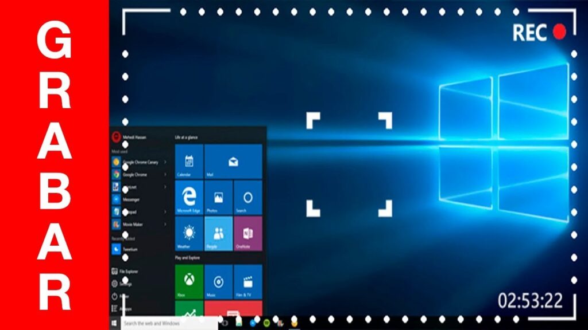The height and width of the screenshot is (330, 588).
Task: Click the Search the web and Windows box
Action: (169, 323)
